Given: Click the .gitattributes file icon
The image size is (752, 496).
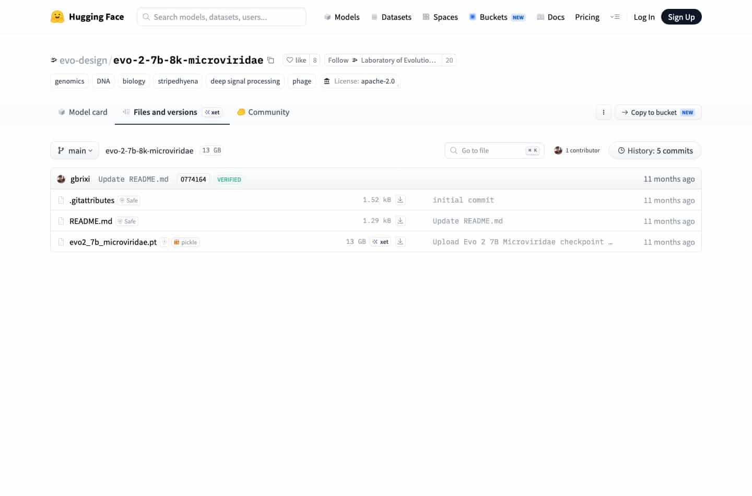Looking at the screenshot, I should 61,200.
